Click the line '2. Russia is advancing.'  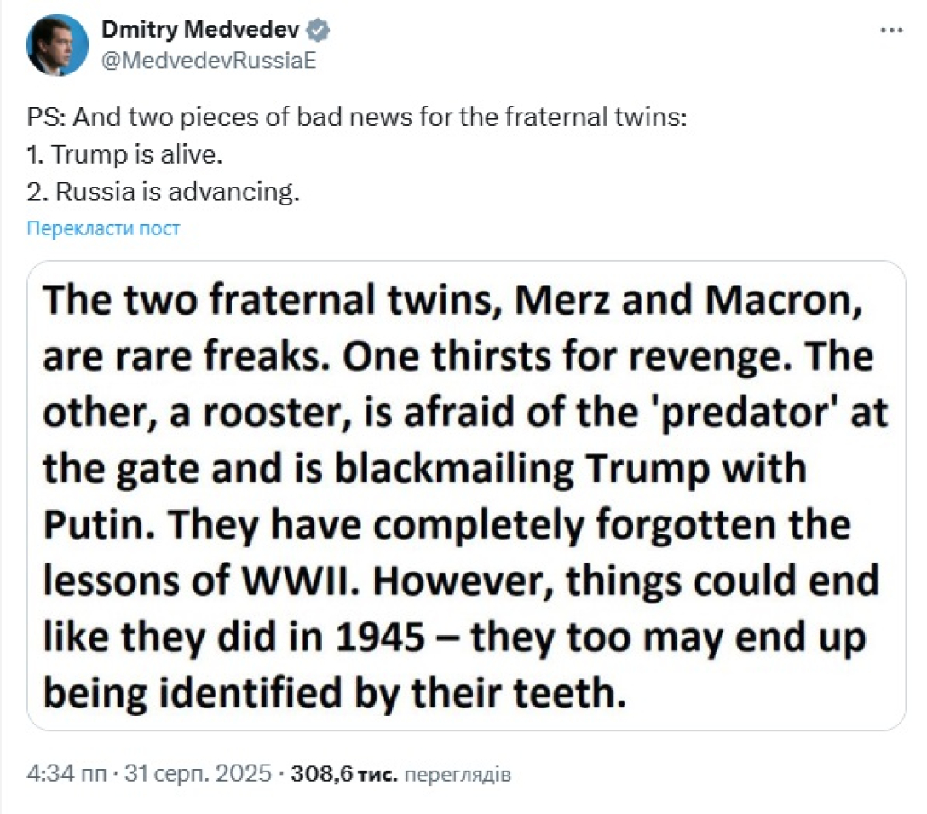point(164,193)
